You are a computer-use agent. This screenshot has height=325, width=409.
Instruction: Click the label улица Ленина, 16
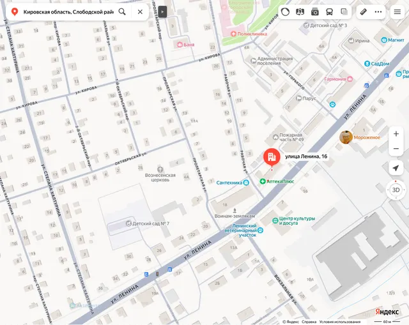(x=306, y=156)
